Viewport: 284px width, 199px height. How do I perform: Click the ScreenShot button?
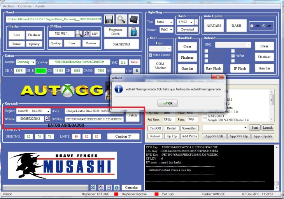coord(189,128)
